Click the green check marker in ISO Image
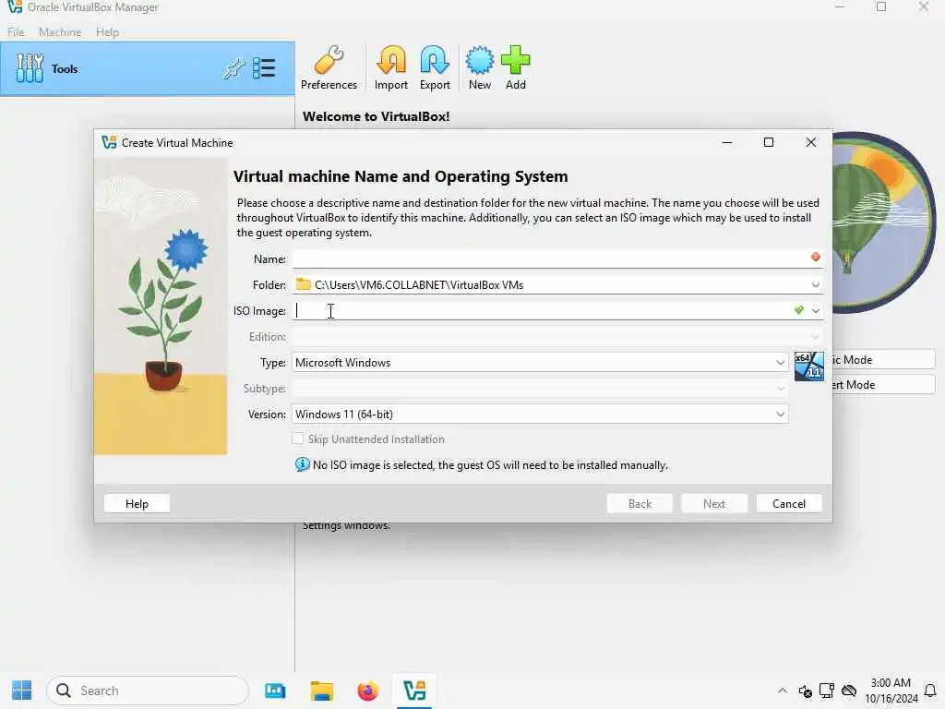 (798, 310)
